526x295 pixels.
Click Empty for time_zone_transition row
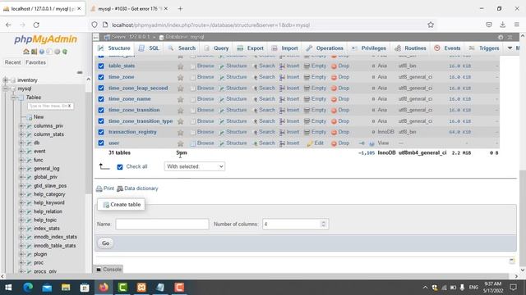(x=315, y=110)
